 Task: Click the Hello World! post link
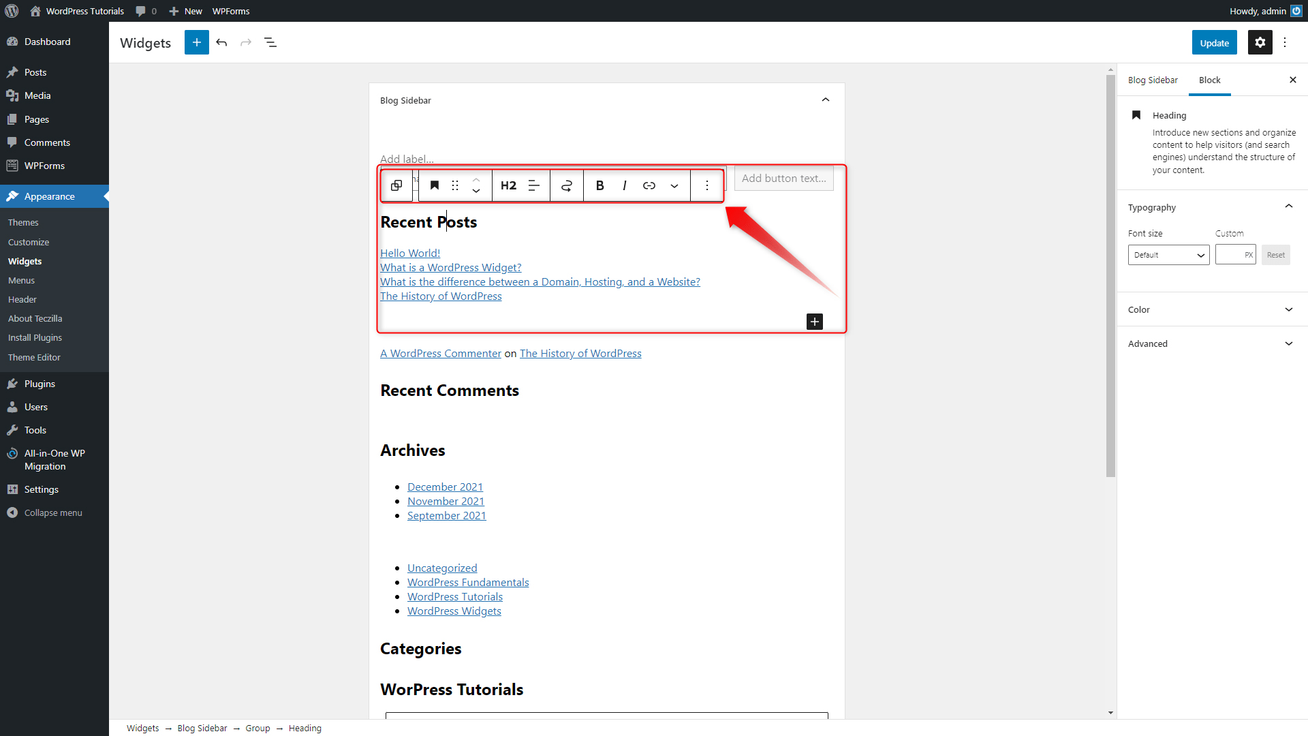click(x=410, y=254)
